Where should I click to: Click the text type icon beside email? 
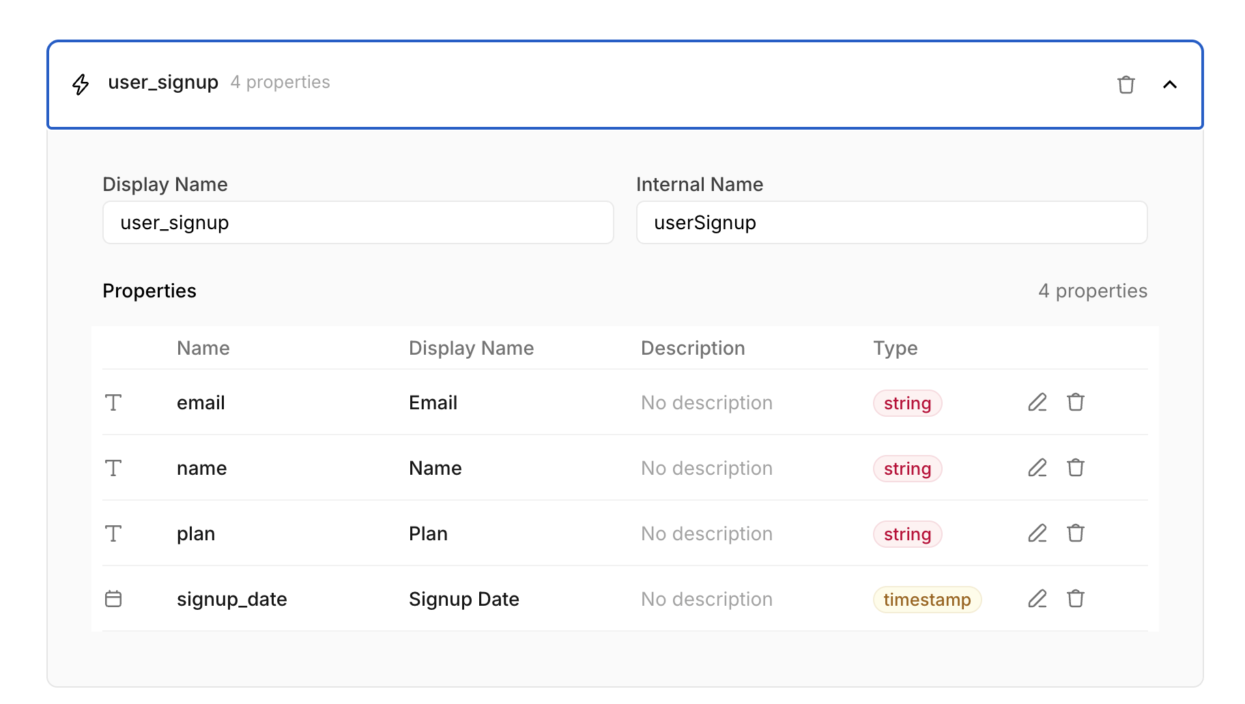coord(113,402)
